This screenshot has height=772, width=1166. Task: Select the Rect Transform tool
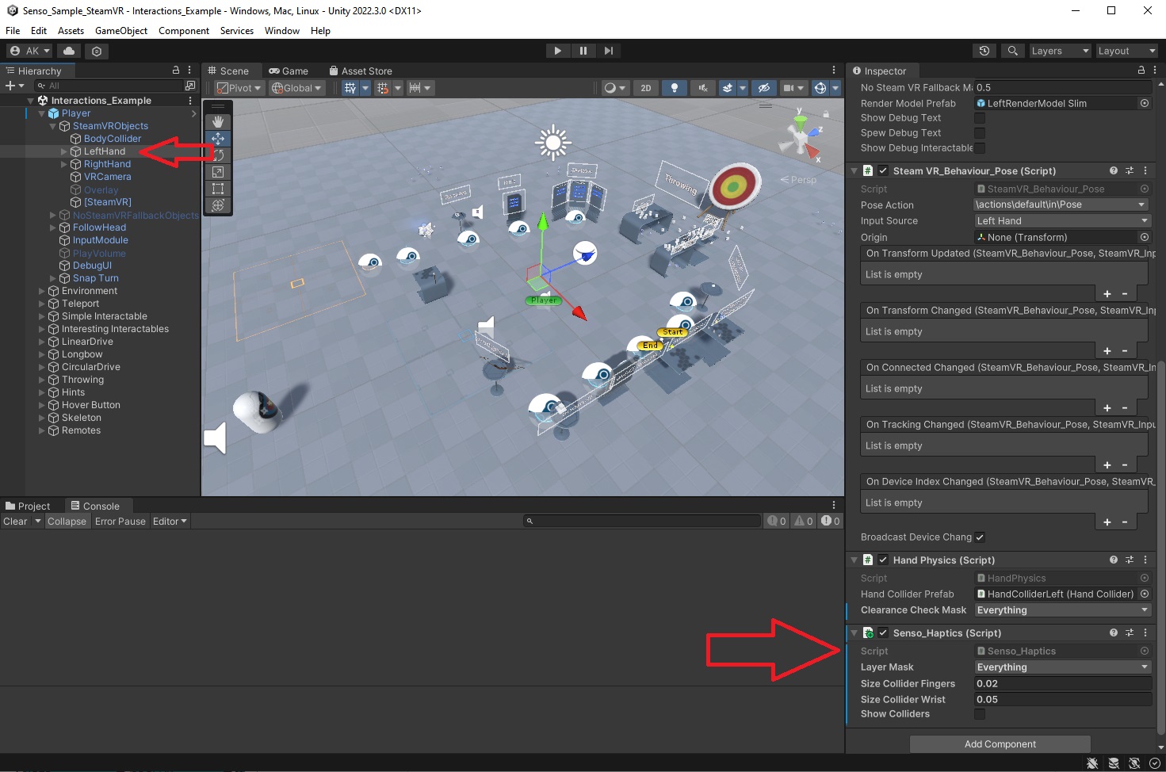coord(218,189)
